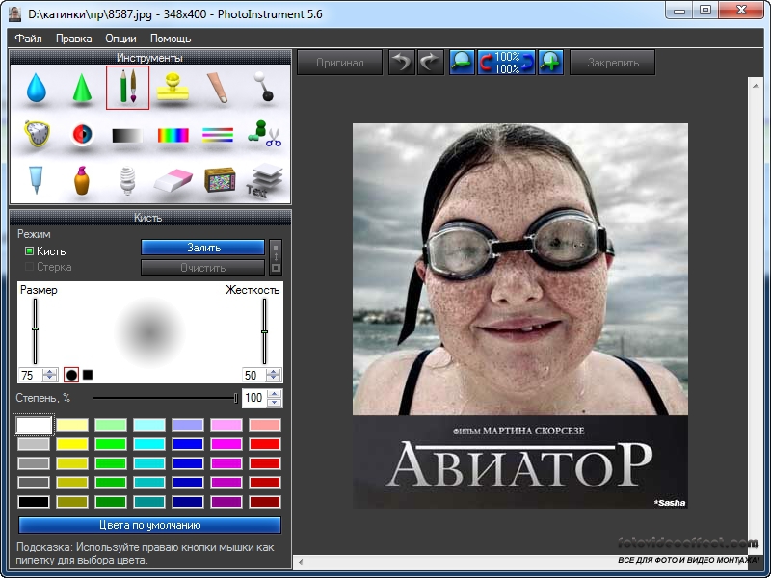This screenshot has height=578, width=771.
Task: Click the Redo arrow in the toolbar
Action: (x=430, y=63)
